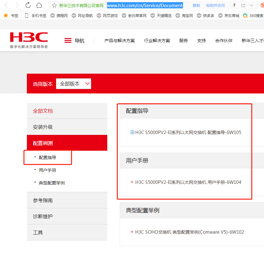Select 工具 in sidebar
The height and width of the screenshot is (255, 264).
[x=67, y=232]
